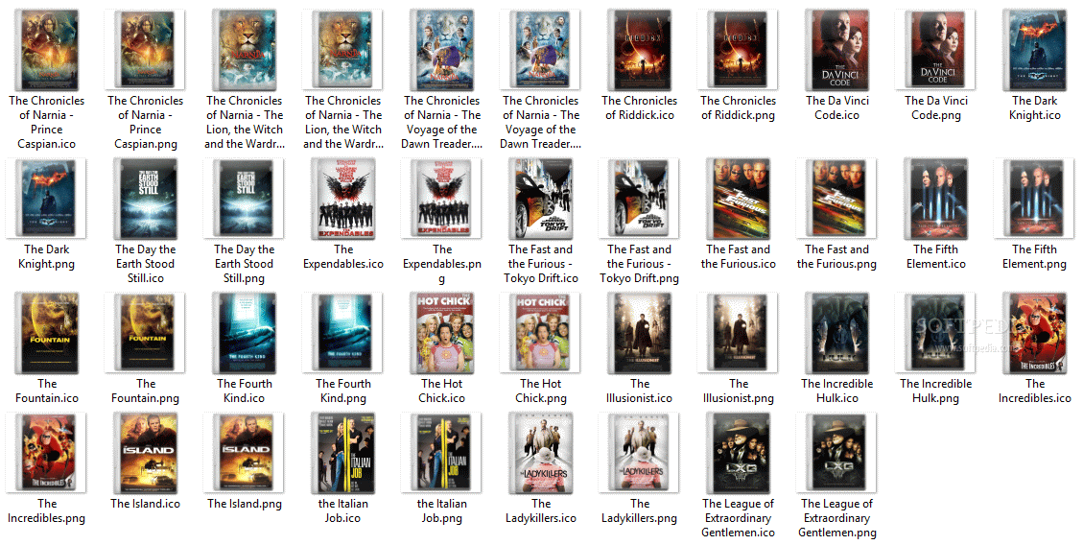Screen dimensions: 1083x545
Task: Select The Island.ico icon
Action: coord(145,453)
